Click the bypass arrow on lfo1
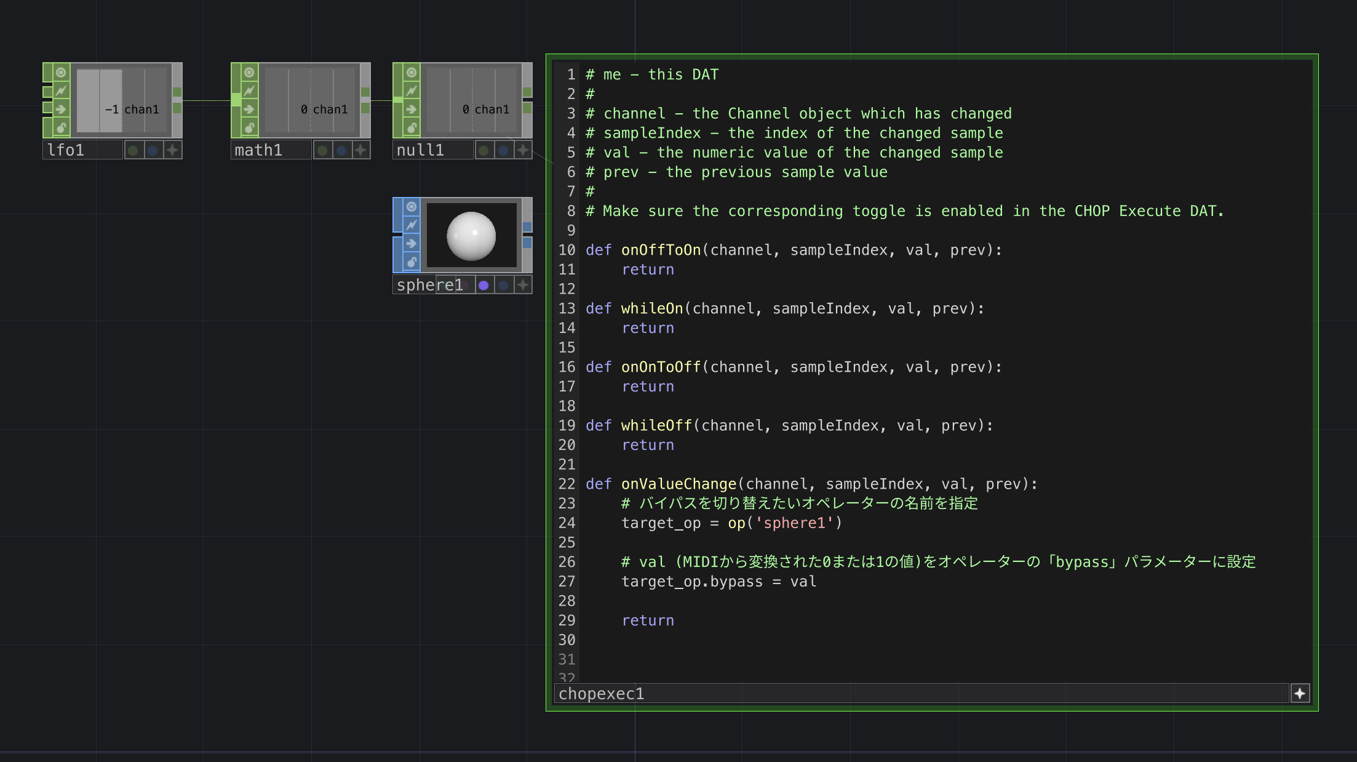The height and width of the screenshot is (762, 1357). coord(61,110)
